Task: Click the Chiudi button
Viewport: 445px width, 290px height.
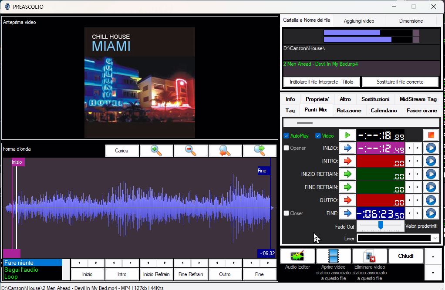Action: tap(405, 256)
